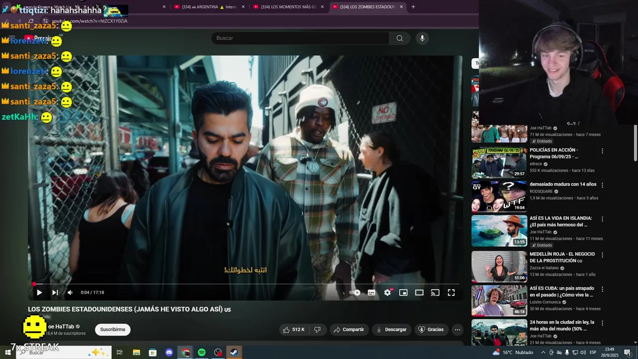Click Zazza el italiano channel name

click(544, 268)
